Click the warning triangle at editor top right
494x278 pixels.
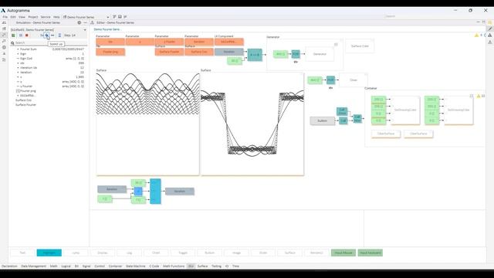tap(477, 36)
